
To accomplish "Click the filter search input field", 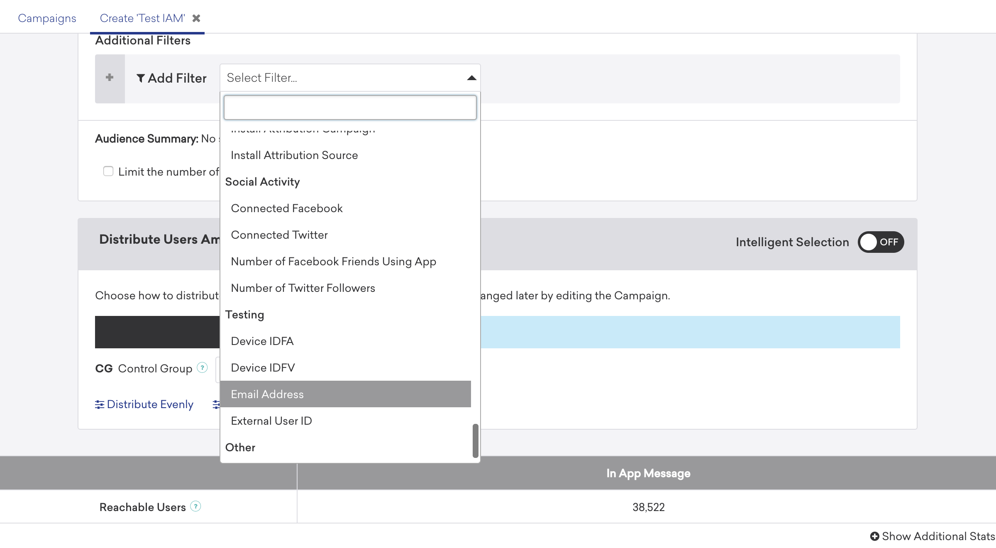I will tap(350, 107).
